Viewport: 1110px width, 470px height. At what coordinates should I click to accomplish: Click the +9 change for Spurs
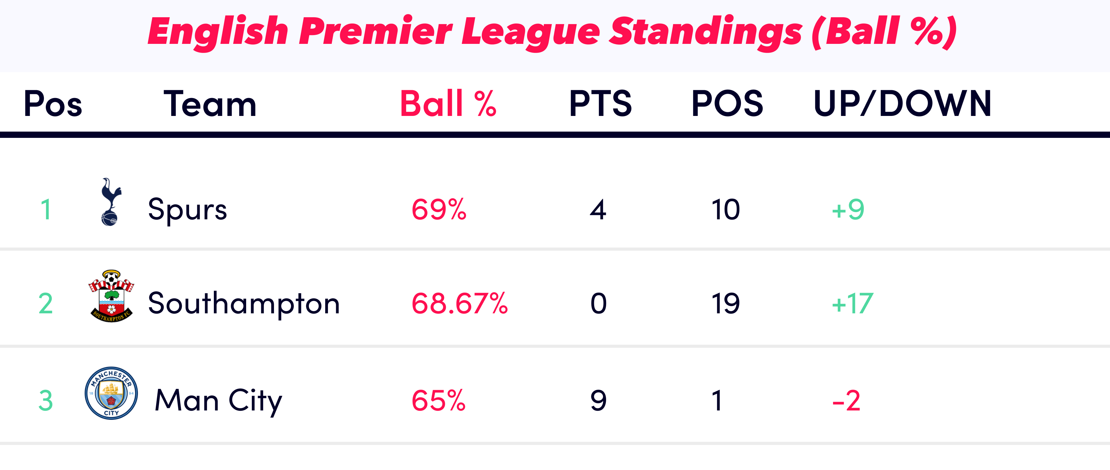point(848,210)
